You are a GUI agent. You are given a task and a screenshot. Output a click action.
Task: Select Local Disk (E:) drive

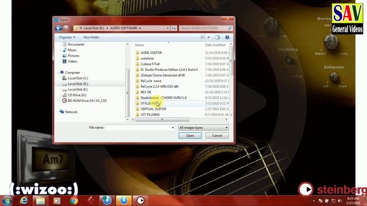click(78, 89)
